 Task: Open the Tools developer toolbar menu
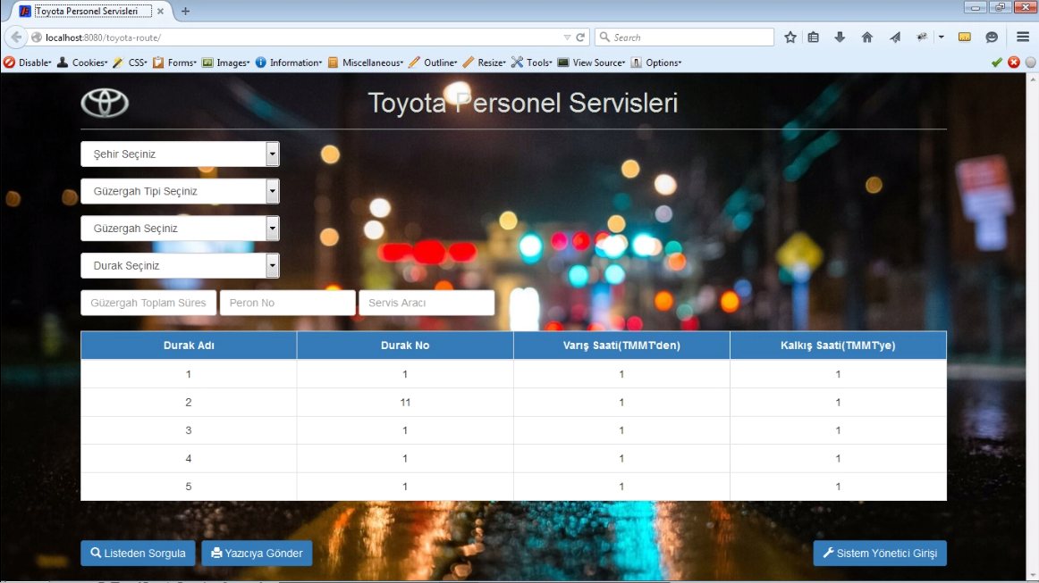[531, 62]
